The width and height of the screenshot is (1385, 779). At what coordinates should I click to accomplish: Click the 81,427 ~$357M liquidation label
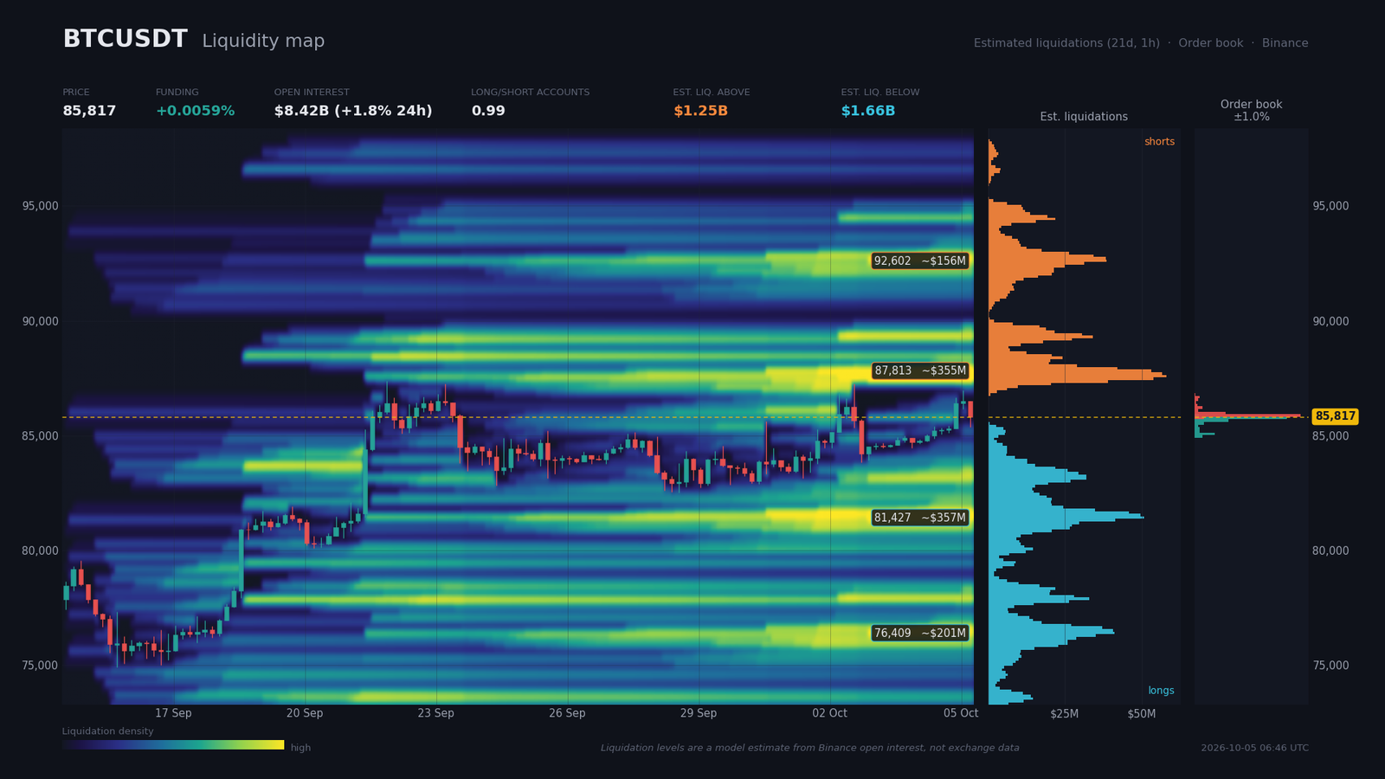pos(919,518)
